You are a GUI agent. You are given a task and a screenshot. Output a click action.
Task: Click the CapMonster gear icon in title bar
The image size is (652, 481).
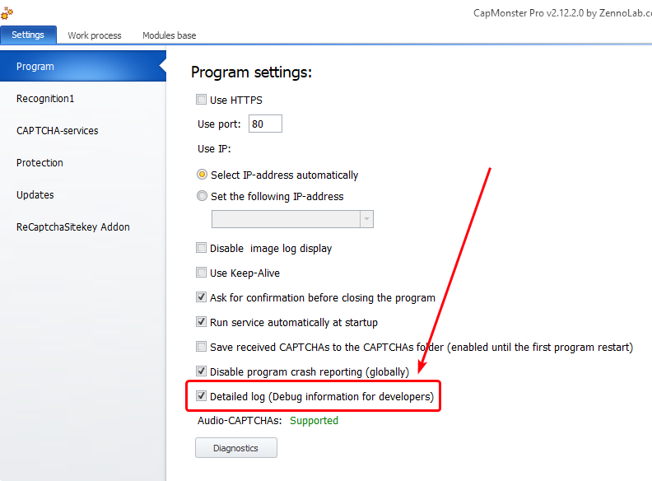tap(7, 13)
